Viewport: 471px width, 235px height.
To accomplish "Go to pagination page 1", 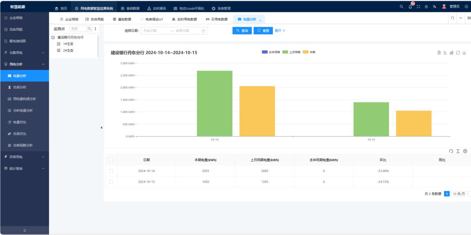I will [447, 193].
